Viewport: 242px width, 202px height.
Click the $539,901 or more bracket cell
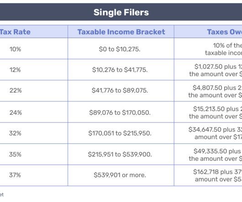tap(121, 175)
